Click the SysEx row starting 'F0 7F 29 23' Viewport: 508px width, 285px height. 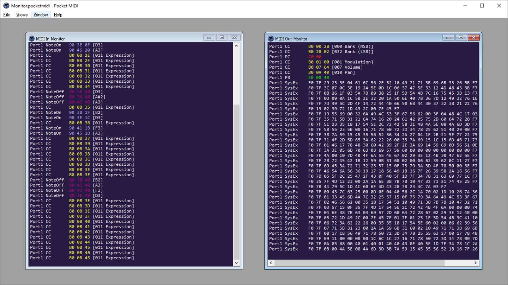point(373,83)
